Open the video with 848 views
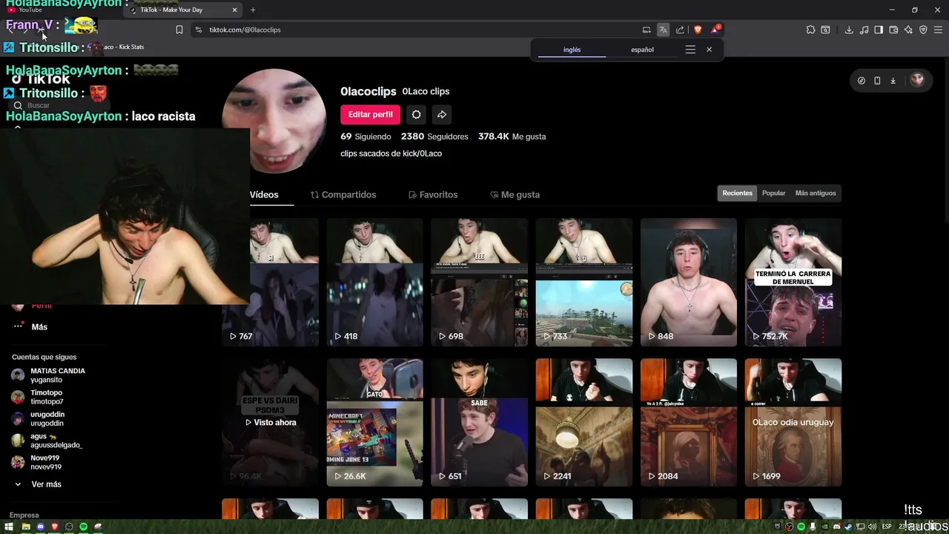The image size is (949, 534). click(689, 282)
